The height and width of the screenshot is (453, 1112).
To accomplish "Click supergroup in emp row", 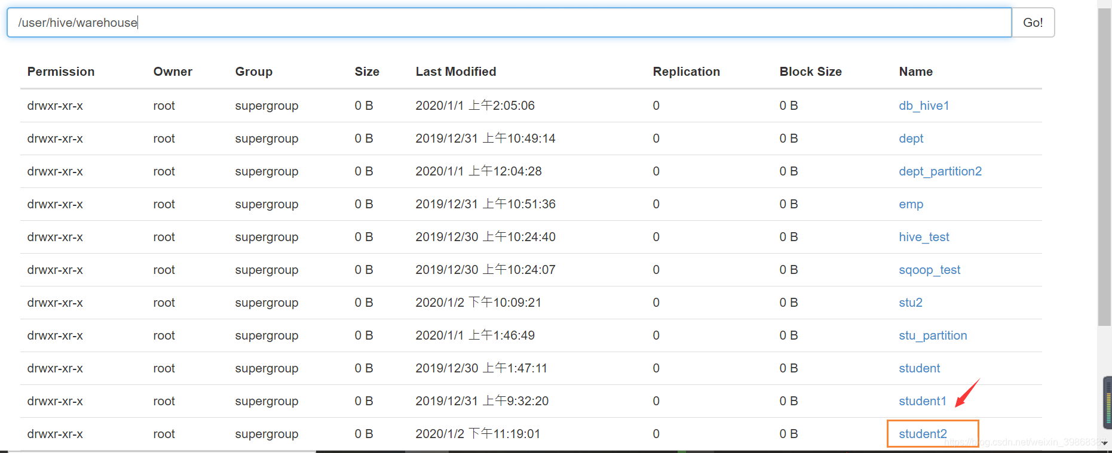I will click(x=266, y=204).
